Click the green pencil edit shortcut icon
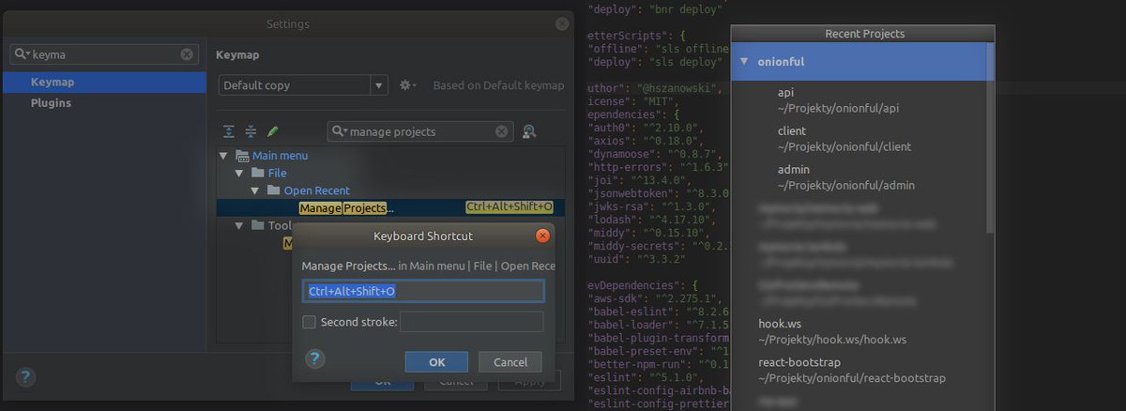The width and height of the screenshot is (1126, 411). tap(273, 131)
